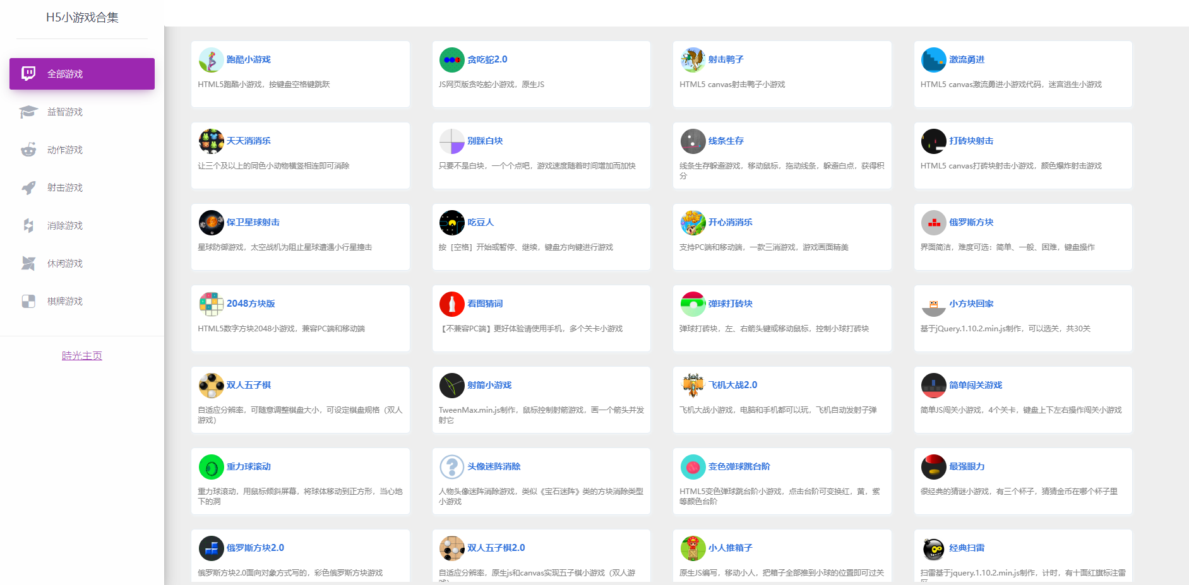Switch to the 动作游戏 category
The width and height of the screenshot is (1189, 585).
64,150
